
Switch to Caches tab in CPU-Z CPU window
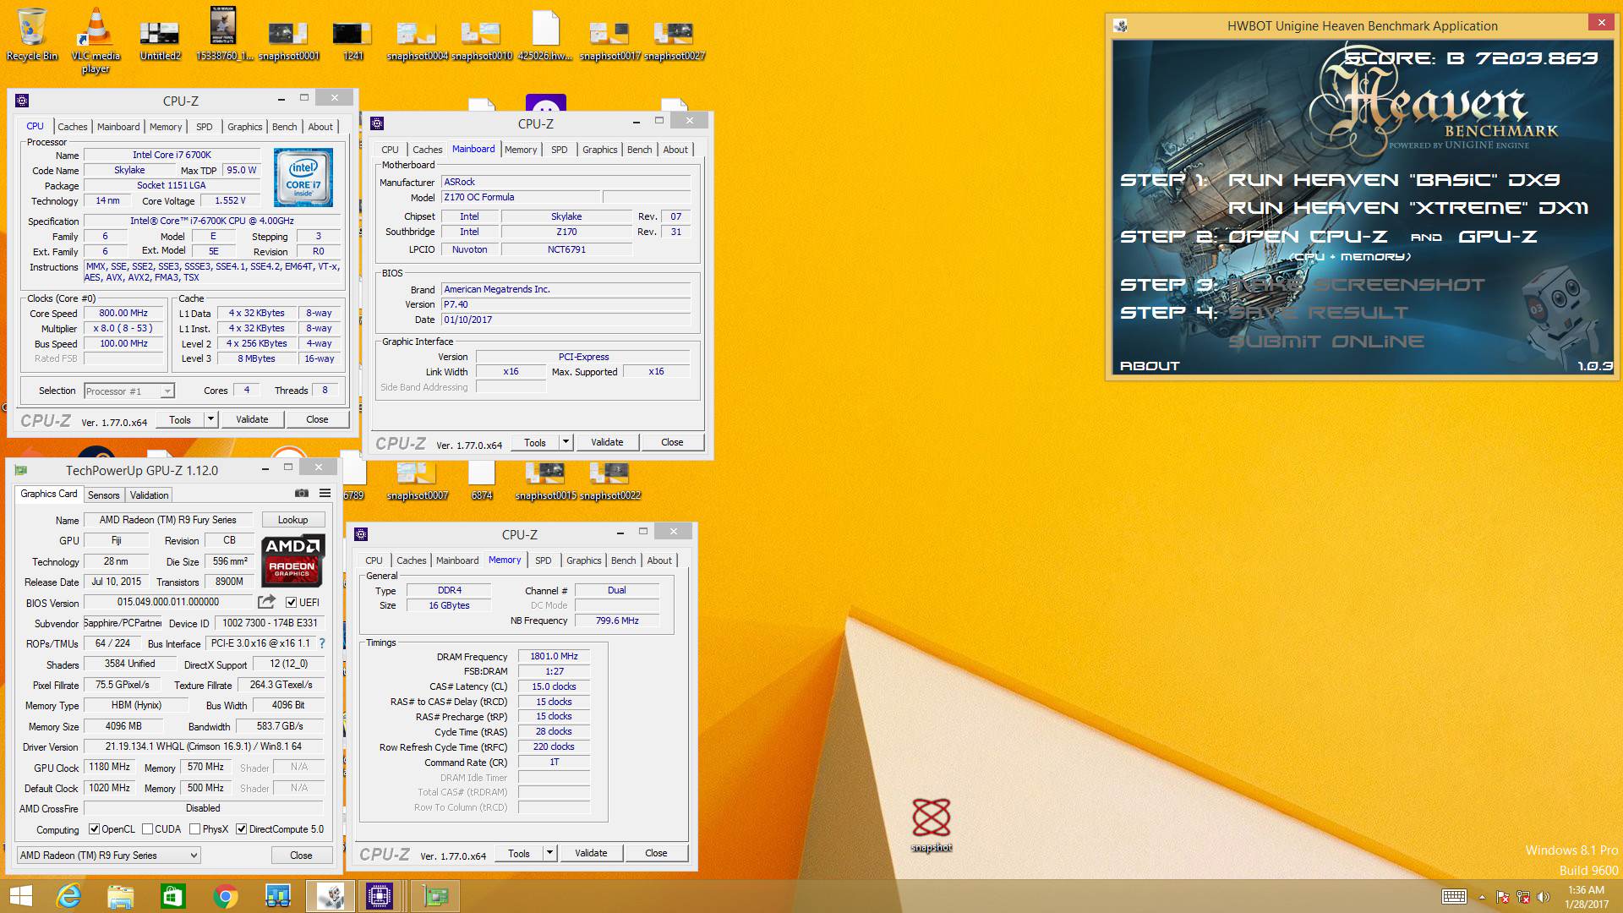(x=73, y=127)
